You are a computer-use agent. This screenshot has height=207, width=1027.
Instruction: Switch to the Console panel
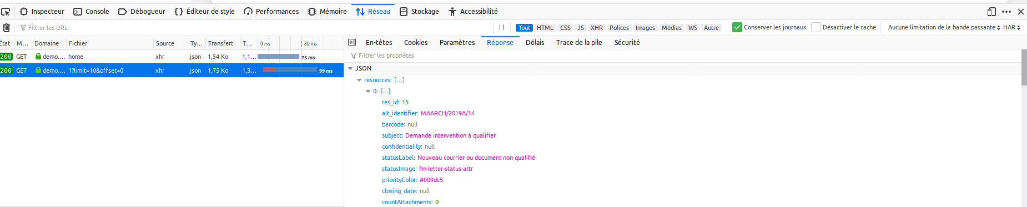coord(92,11)
